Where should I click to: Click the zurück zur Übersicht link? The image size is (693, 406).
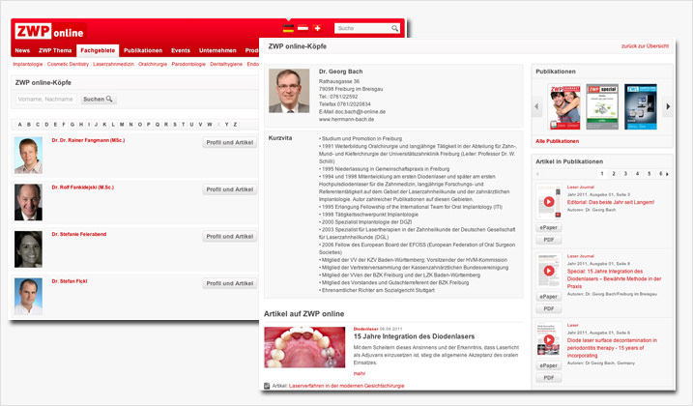[x=645, y=46]
